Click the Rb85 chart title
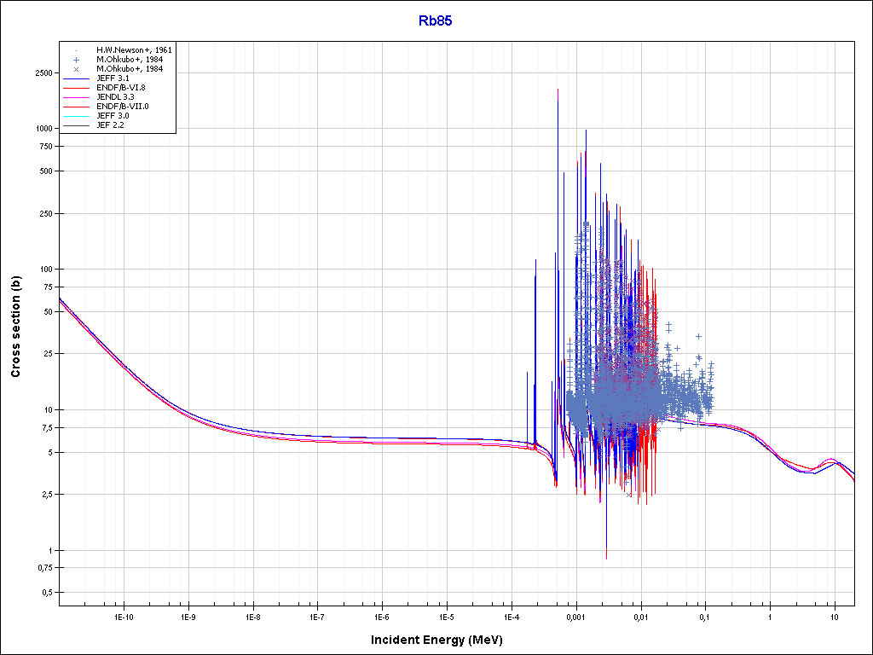This screenshot has height=655, width=873. [x=435, y=20]
